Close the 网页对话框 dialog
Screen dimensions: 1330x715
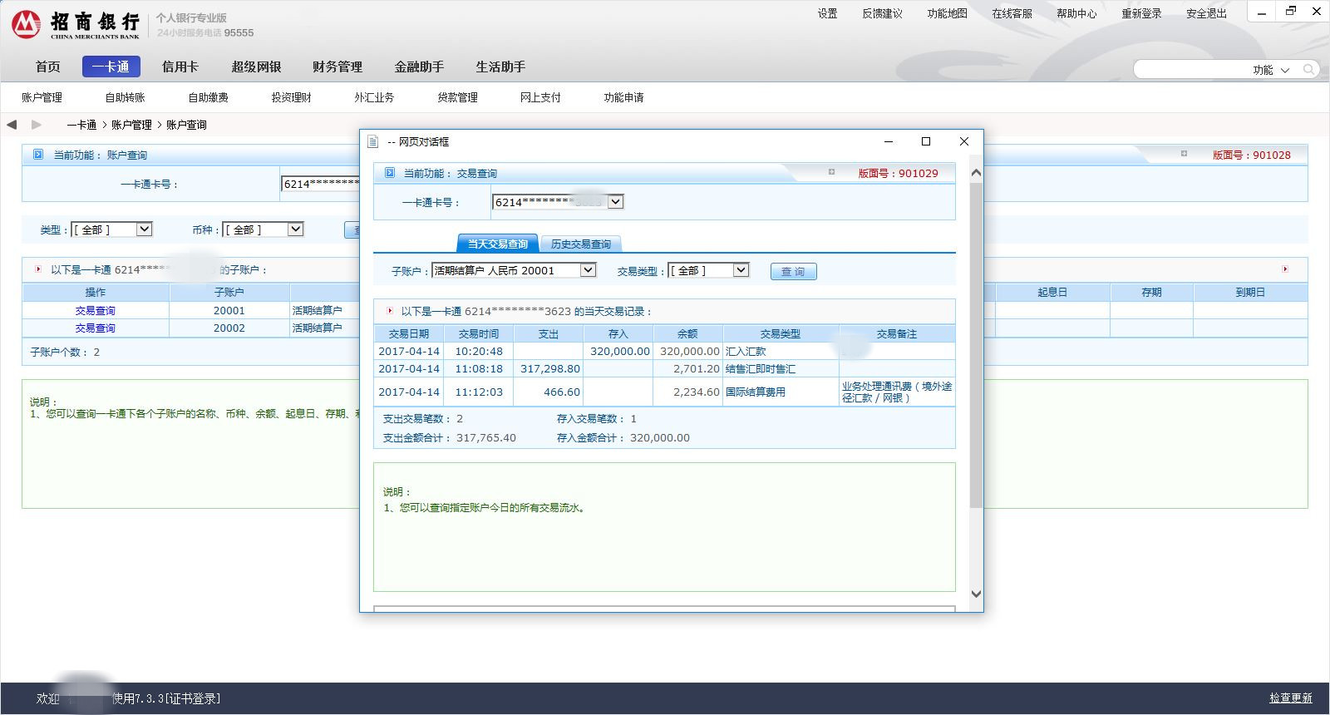coord(964,141)
